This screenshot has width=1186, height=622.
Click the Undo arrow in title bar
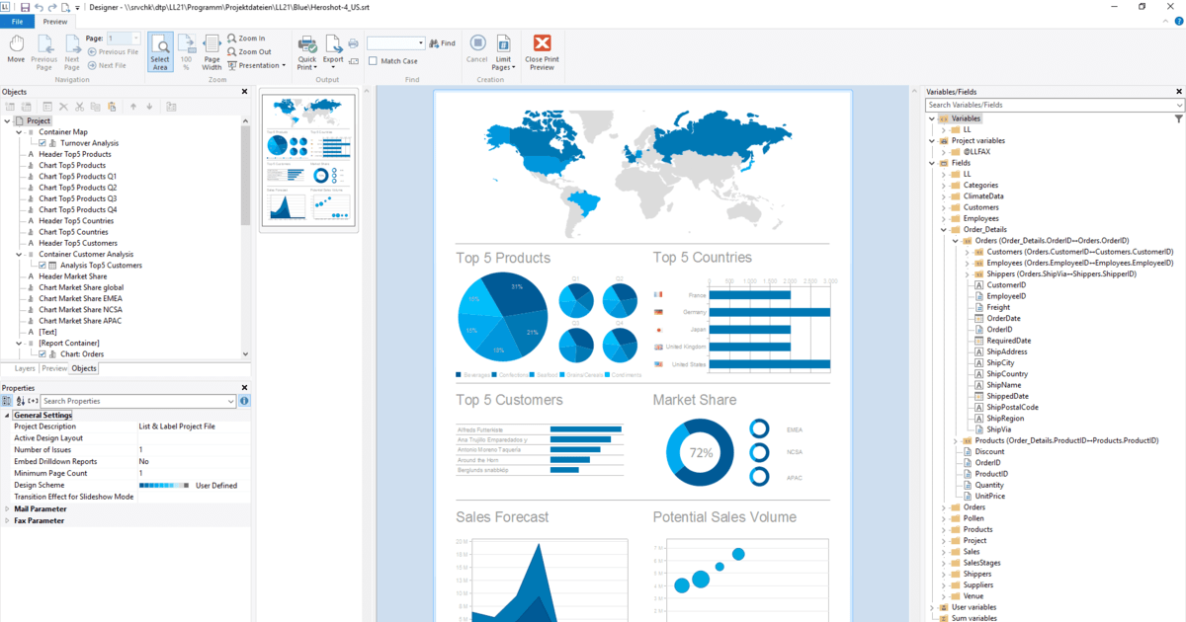[x=39, y=7]
